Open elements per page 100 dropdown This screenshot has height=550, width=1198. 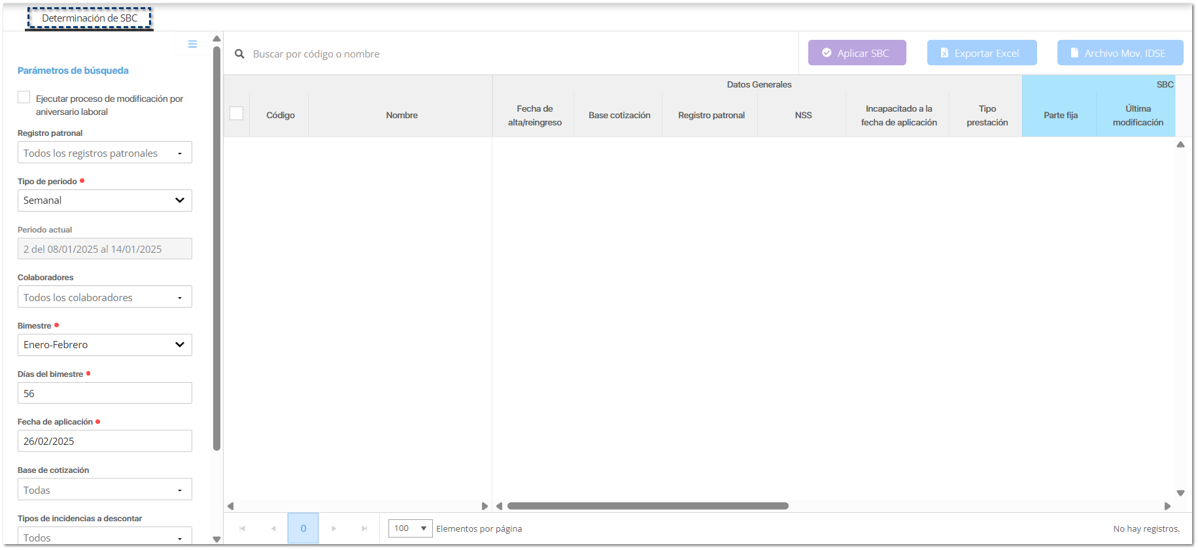(x=410, y=528)
